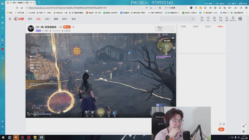Open the 我的关注 - 斗鱼 bookmark
The height and width of the screenshot is (140, 249).
point(60,13)
